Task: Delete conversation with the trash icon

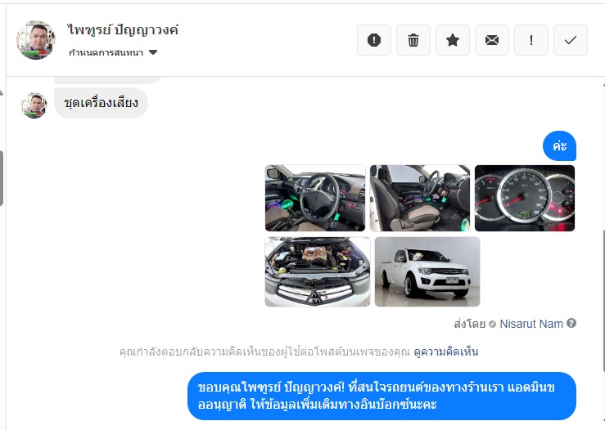Action: (413, 40)
